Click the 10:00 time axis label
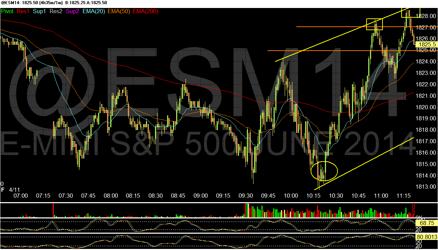Viewport: 438px width, 250px height. tap(291, 196)
